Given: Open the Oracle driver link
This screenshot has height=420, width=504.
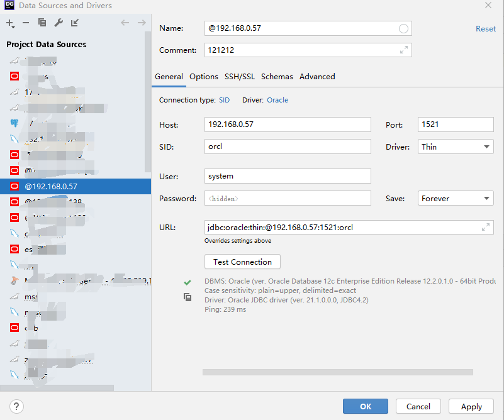Looking at the screenshot, I should tap(277, 100).
